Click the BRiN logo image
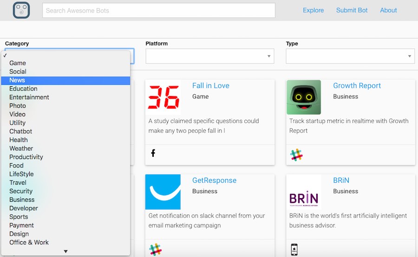Screen dimensions: 418x257 [x=304, y=192]
